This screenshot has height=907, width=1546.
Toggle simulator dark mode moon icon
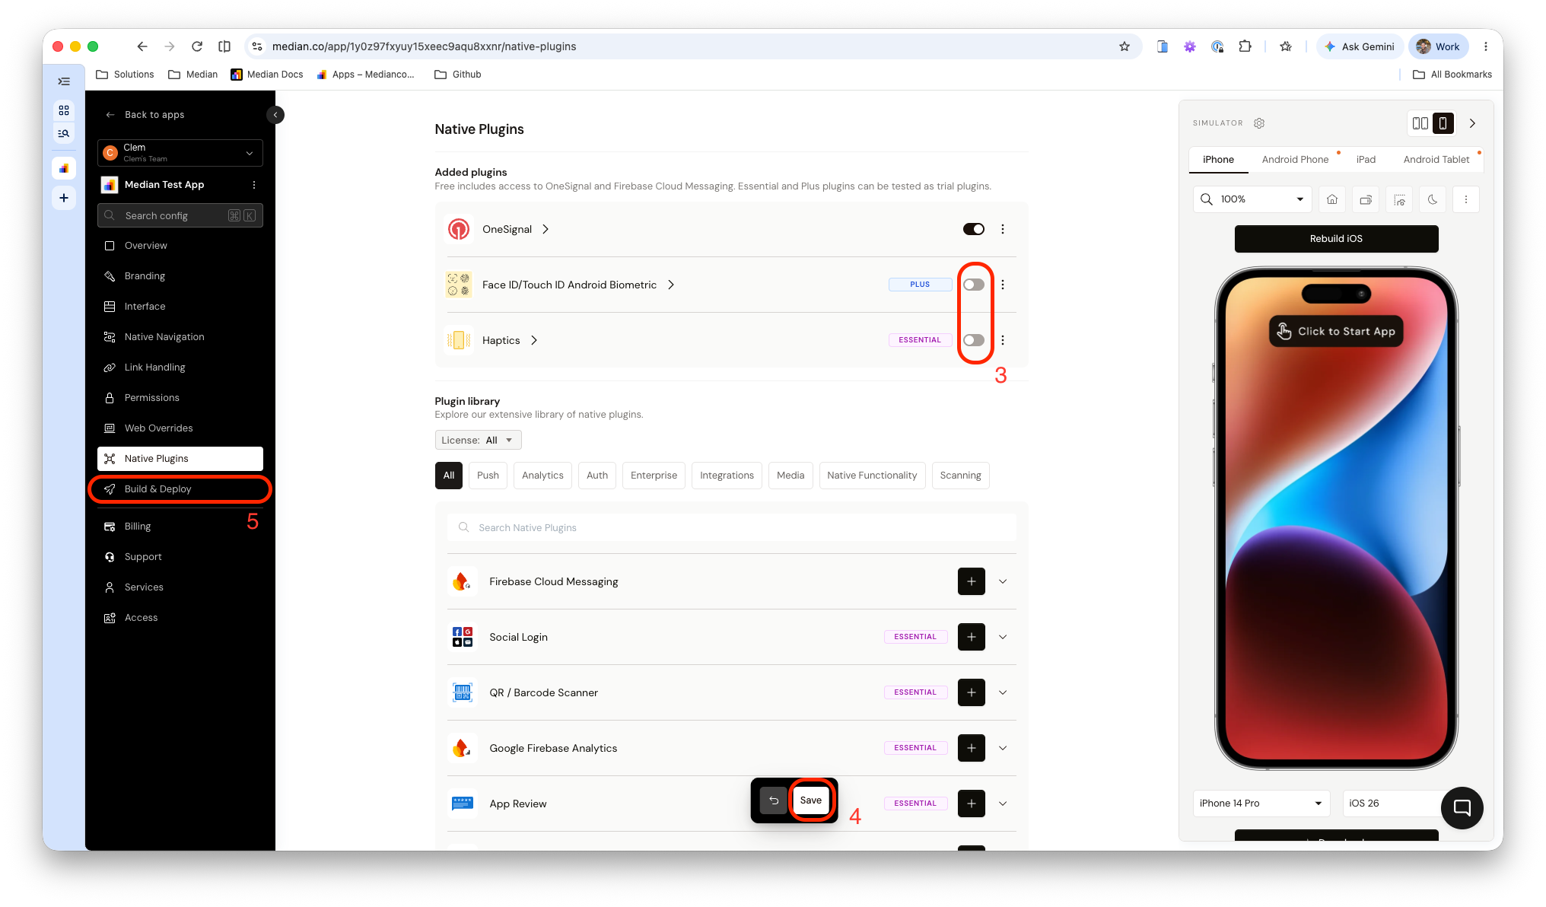1433,199
